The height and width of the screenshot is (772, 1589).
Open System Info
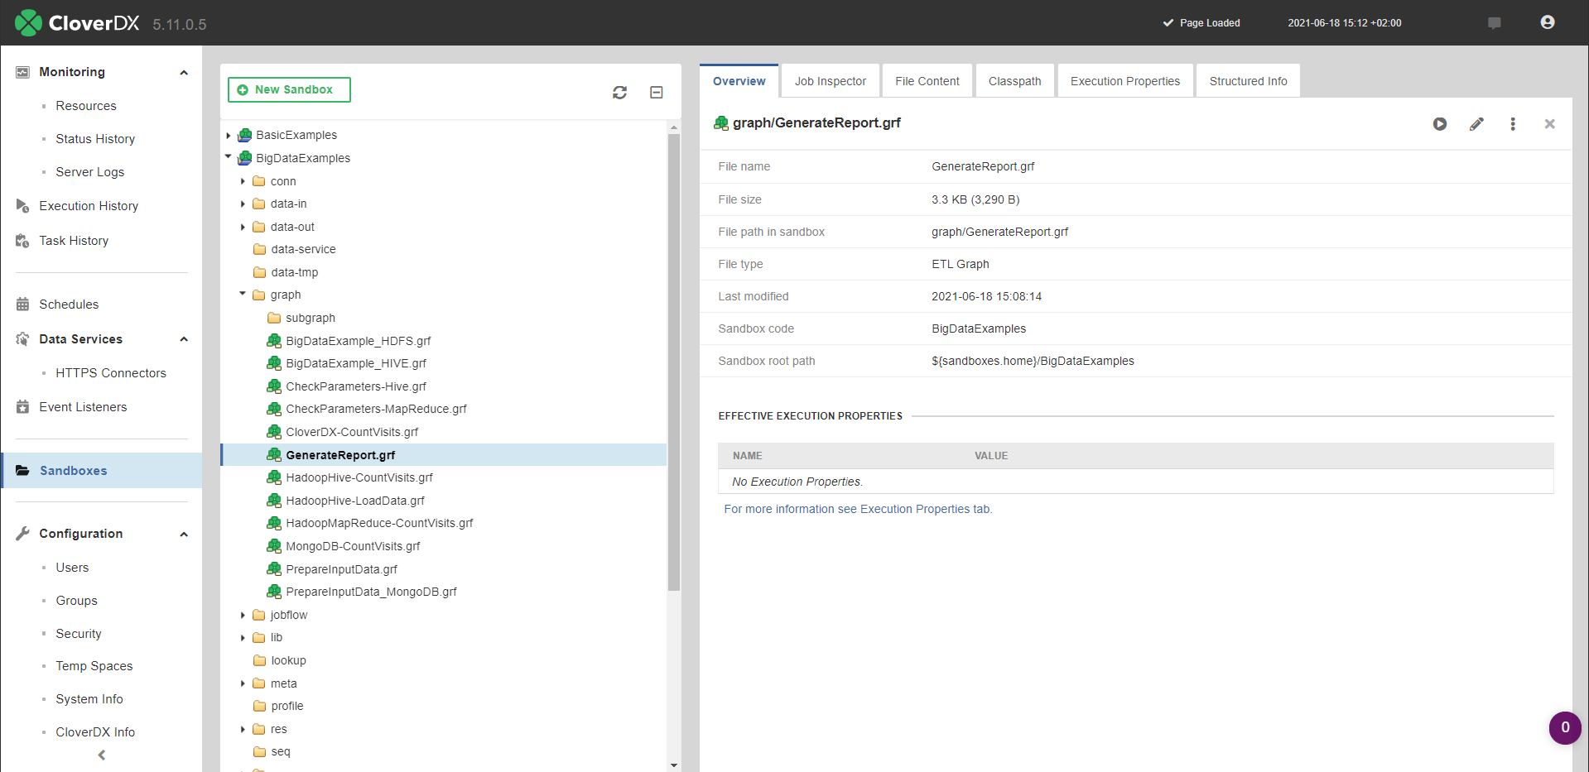(x=89, y=699)
